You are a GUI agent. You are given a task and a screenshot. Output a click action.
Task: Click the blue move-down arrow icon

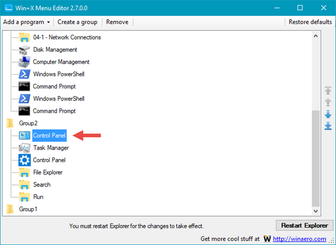(x=328, y=114)
